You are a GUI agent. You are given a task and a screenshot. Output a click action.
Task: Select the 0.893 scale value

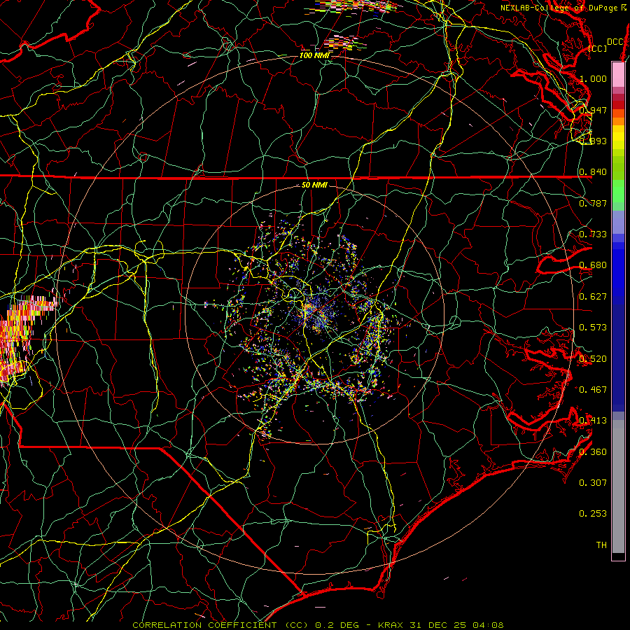click(593, 141)
